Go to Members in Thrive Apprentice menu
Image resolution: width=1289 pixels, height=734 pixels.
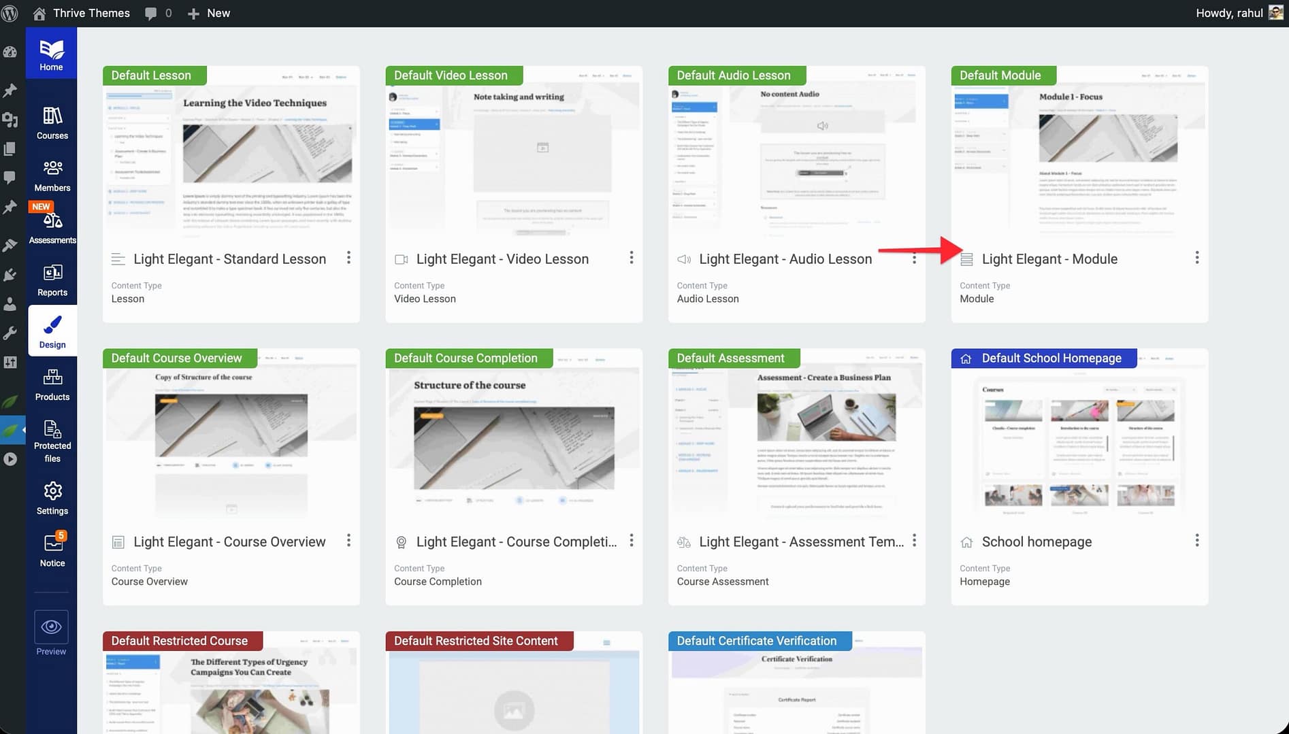click(x=52, y=176)
